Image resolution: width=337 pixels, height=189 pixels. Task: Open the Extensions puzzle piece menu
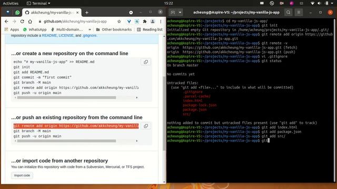pos(145,22)
